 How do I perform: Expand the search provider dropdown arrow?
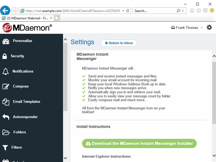tap(183, 11)
